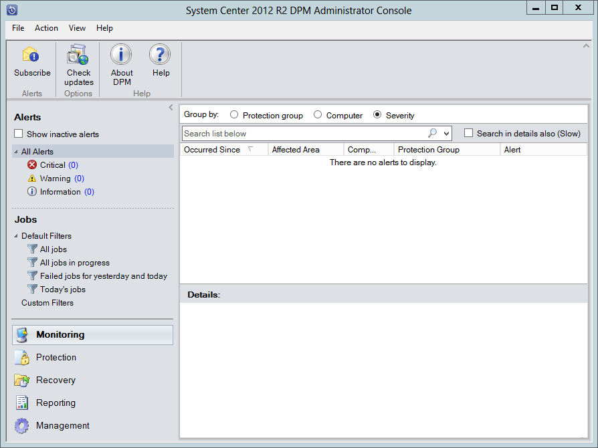Select All jobs in progress filter
The image size is (598, 448).
pyautogui.click(x=75, y=262)
